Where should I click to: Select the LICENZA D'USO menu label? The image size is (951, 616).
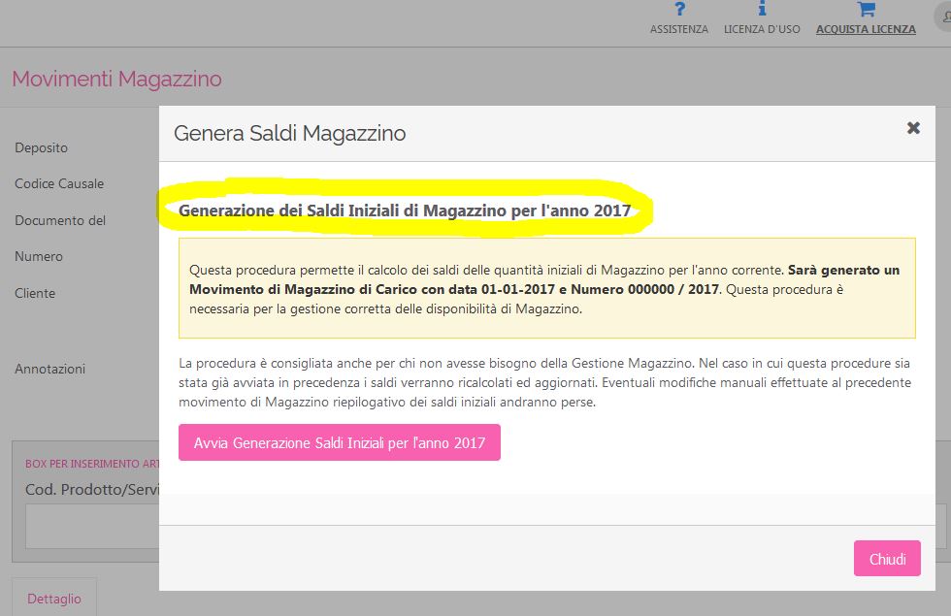(x=762, y=29)
